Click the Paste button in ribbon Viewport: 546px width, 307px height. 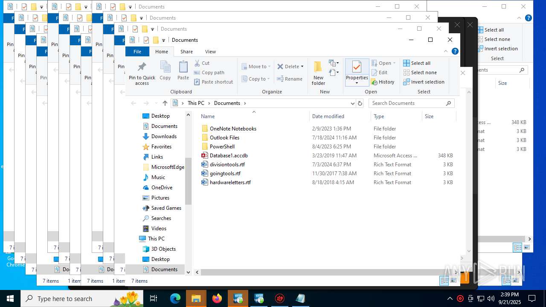click(183, 70)
